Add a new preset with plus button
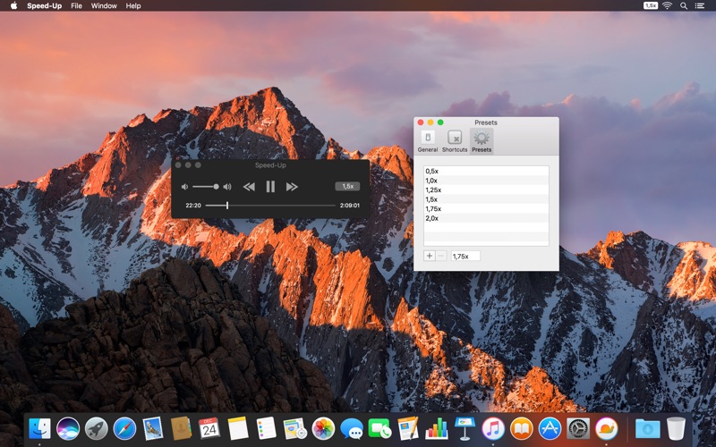716x447 pixels. point(430,256)
